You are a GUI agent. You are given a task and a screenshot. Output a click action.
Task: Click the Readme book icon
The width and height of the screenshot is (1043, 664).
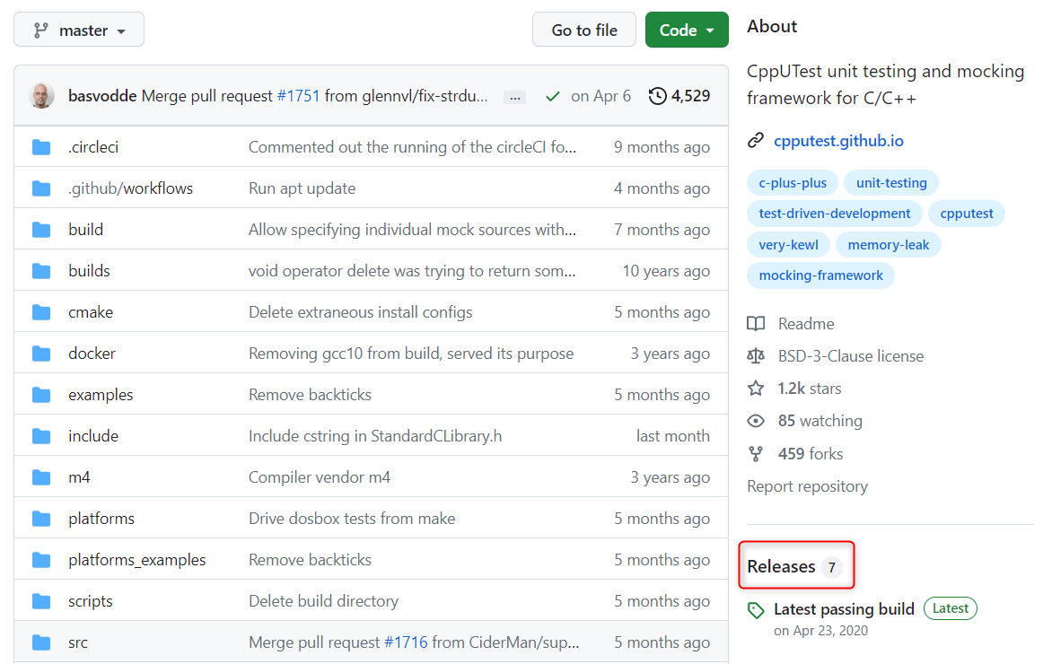pyautogui.click(x=756, y=324)
